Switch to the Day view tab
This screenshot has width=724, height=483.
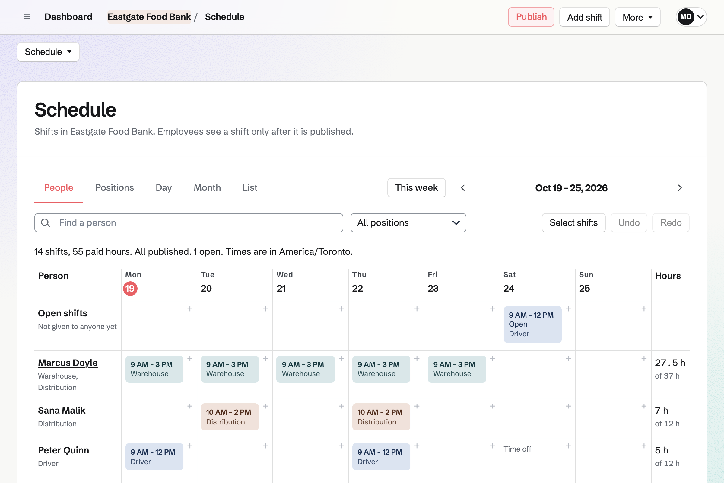point(164,187)
